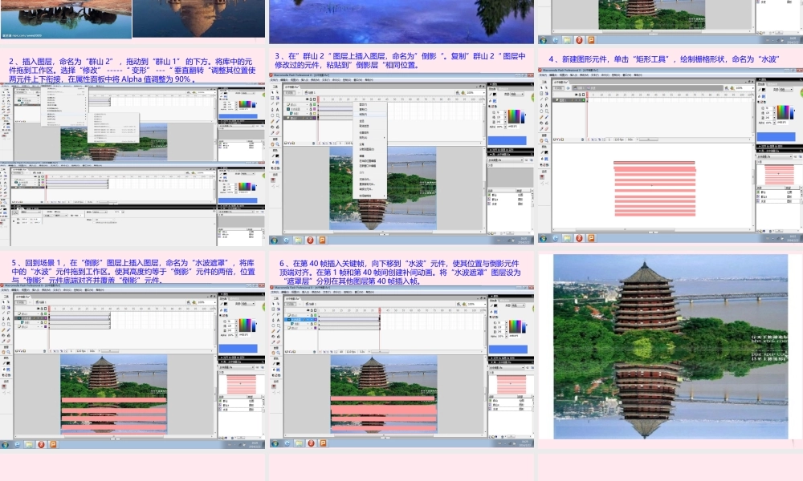Pick Free Transform tool in step 4 screenshot
Screen dimensions: 803x481
pyautogui.click(x=541, y=94)
